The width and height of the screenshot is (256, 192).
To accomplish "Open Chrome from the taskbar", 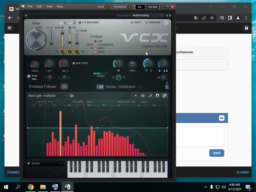I will [x=30, y=187].
